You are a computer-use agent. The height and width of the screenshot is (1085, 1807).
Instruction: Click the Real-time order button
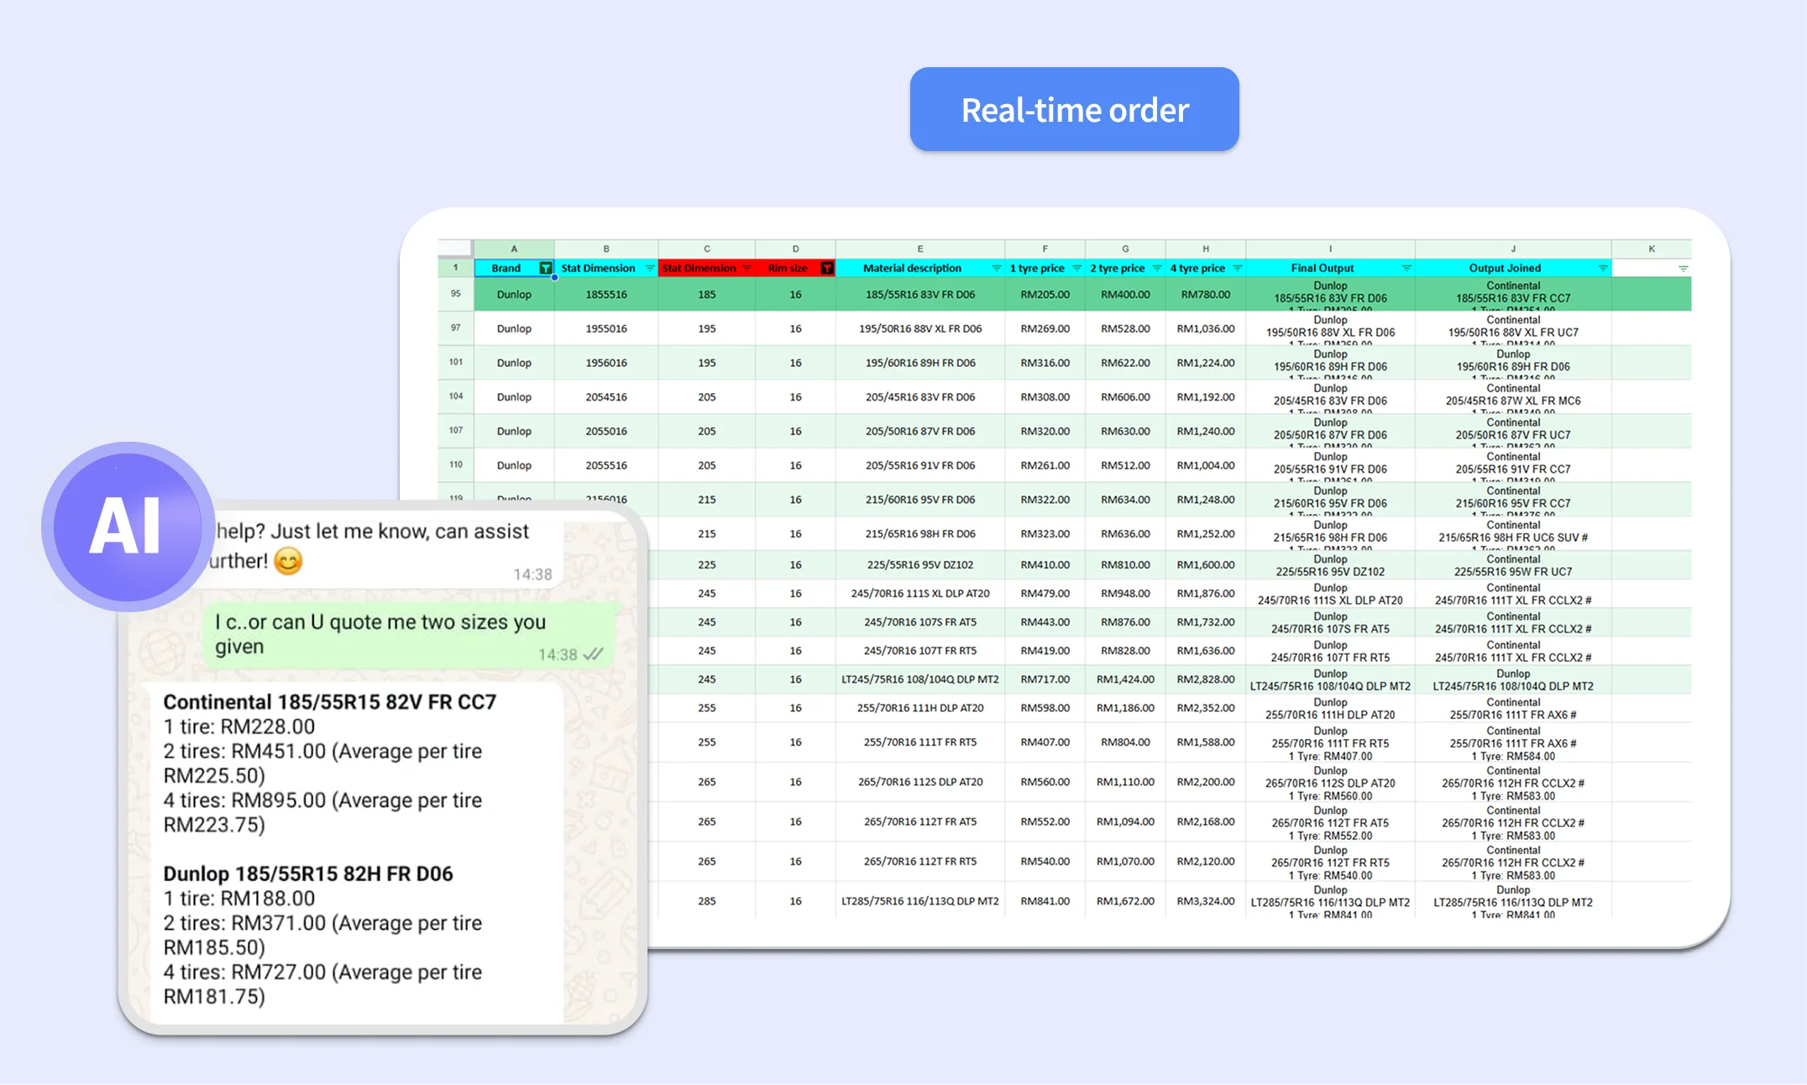point(1074,109)
